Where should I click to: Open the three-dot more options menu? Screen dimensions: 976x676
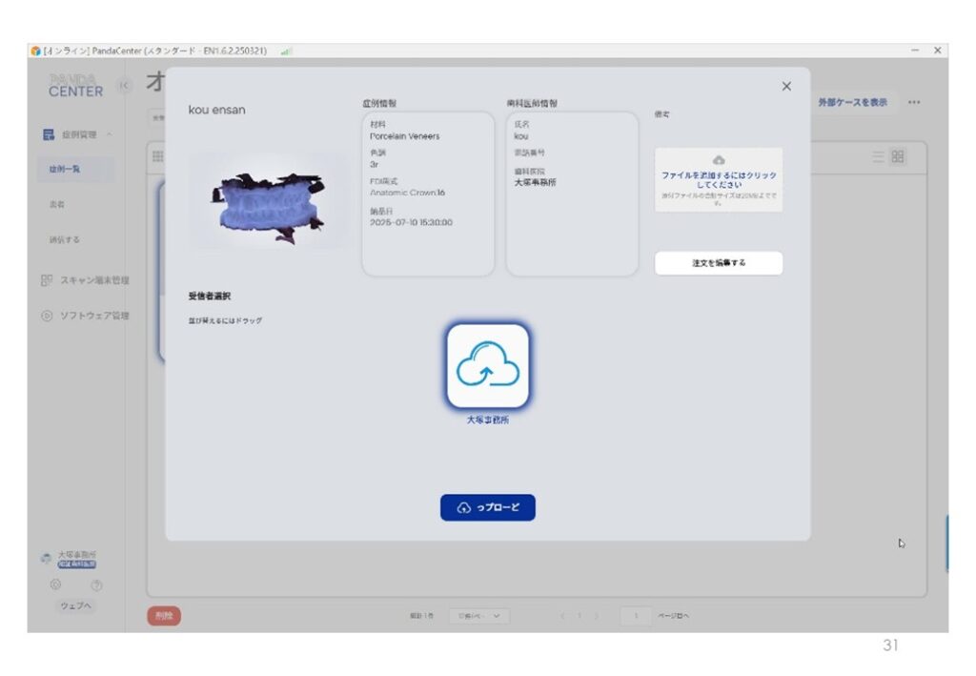pyautogui.click(x=914, y=102)
